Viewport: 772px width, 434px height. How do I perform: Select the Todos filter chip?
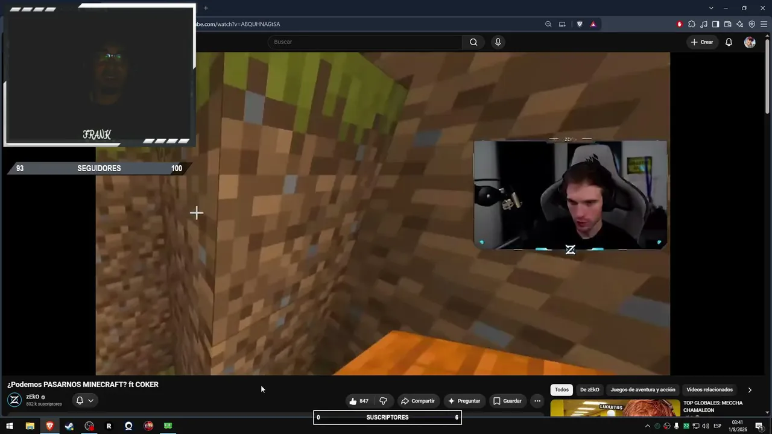coord(562,390)
